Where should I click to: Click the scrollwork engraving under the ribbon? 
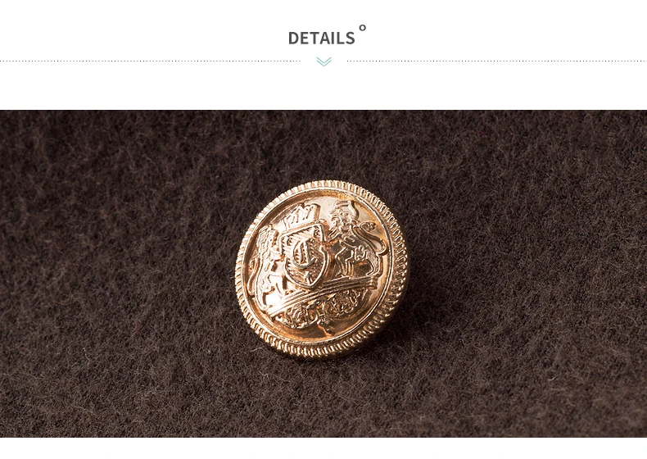pyautogui.click(x=323, y=313)
